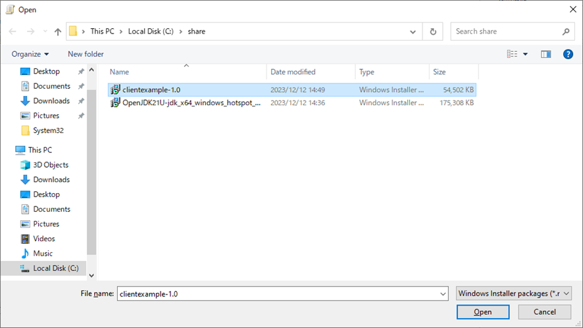583x328 pixels.
Task: Click the pin icon next to Desktop
Action: [81, 72]
